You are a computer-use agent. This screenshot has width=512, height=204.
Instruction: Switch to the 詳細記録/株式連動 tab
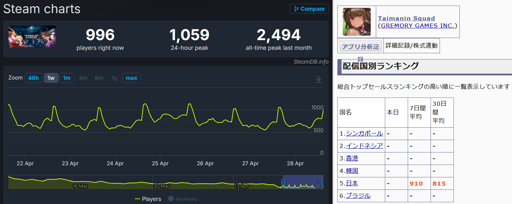click(x=411, y=46)
